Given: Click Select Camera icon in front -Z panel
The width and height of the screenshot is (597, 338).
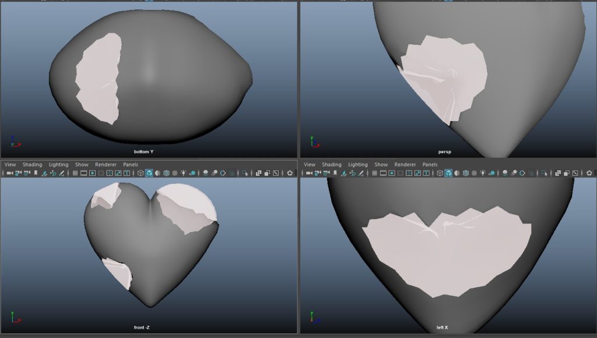Looking at the screenshot, I should click(10, 173).
